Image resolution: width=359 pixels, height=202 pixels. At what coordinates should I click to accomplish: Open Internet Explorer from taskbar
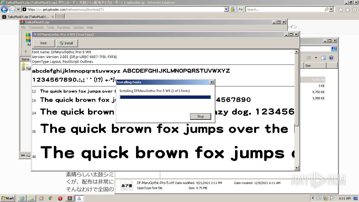pyautogui.click(x=22, y=198)
